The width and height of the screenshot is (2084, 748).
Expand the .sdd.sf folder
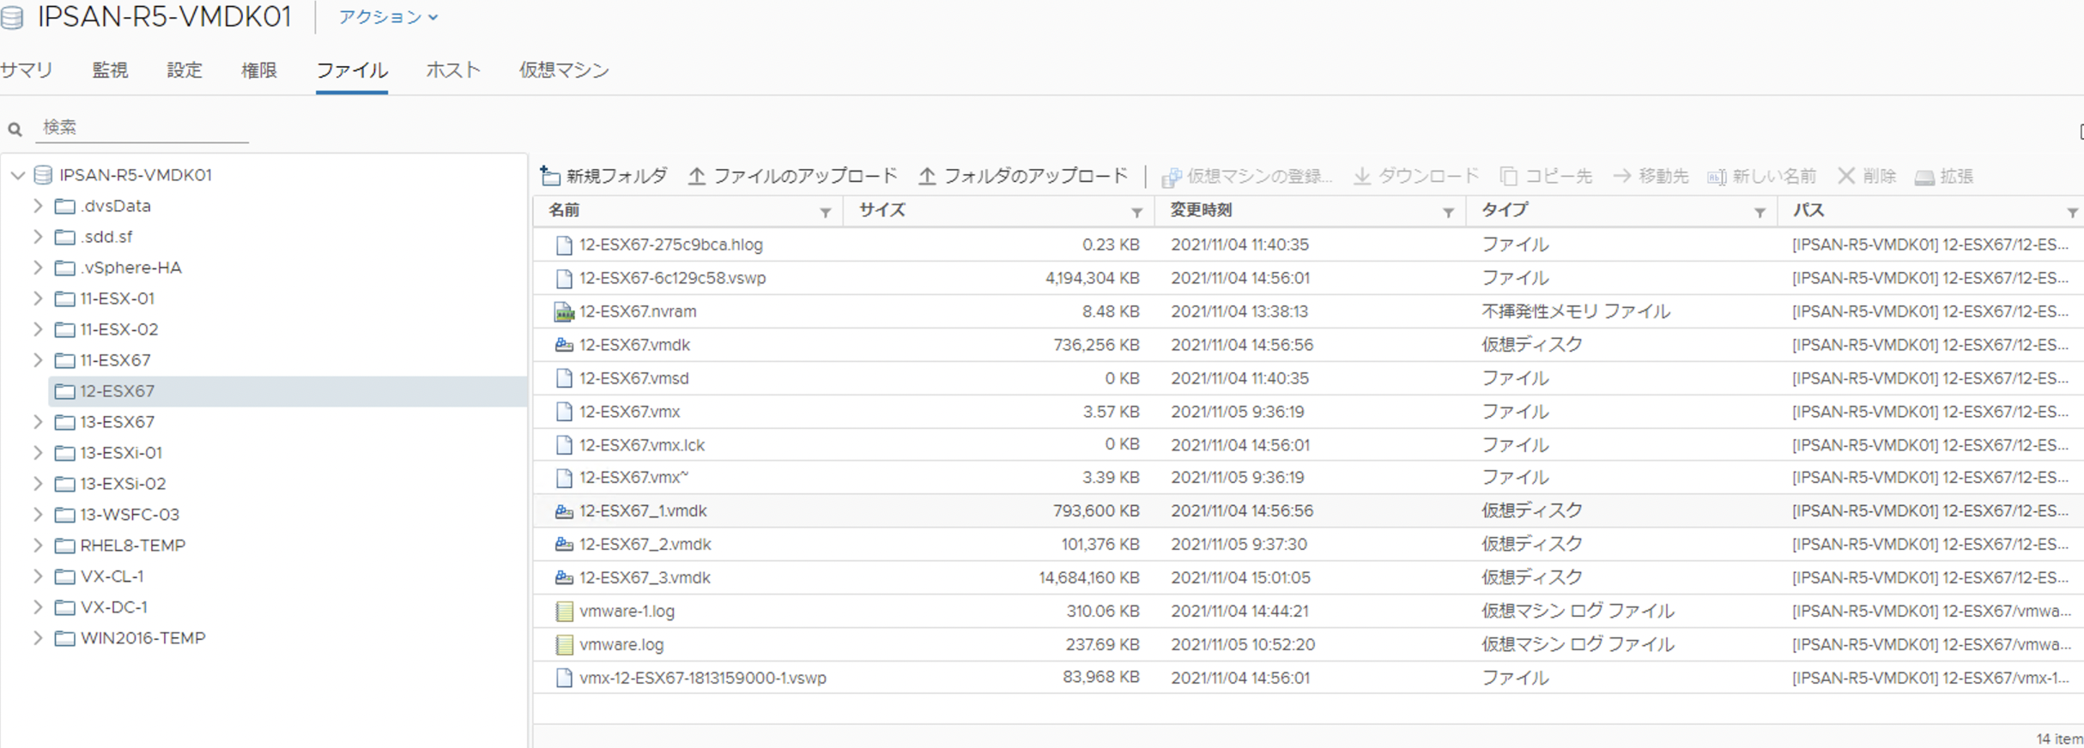38,237
